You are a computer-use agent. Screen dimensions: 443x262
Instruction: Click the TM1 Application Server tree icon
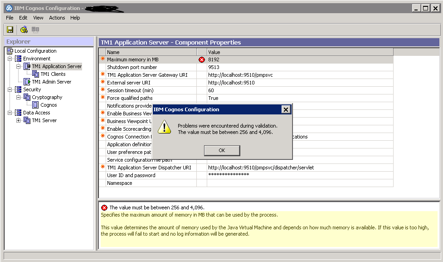[x=27, y=66]
